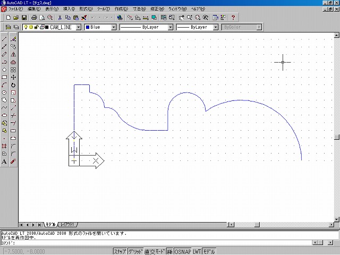Click the Match Properties brush icon

84,18
